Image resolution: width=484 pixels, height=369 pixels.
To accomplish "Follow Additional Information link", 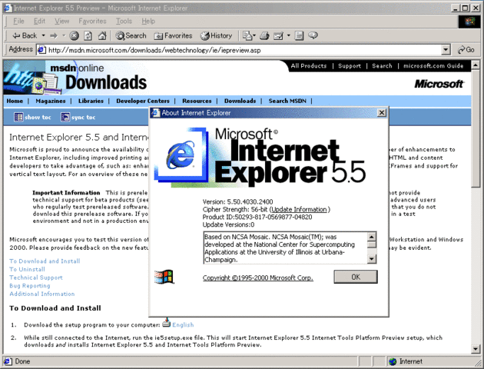I will point(42,294).
